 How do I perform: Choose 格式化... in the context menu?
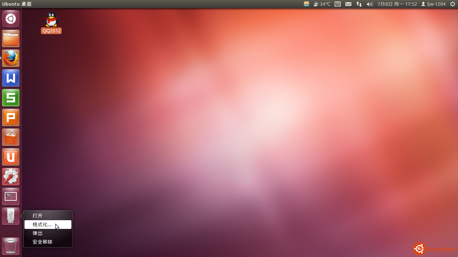42,225
